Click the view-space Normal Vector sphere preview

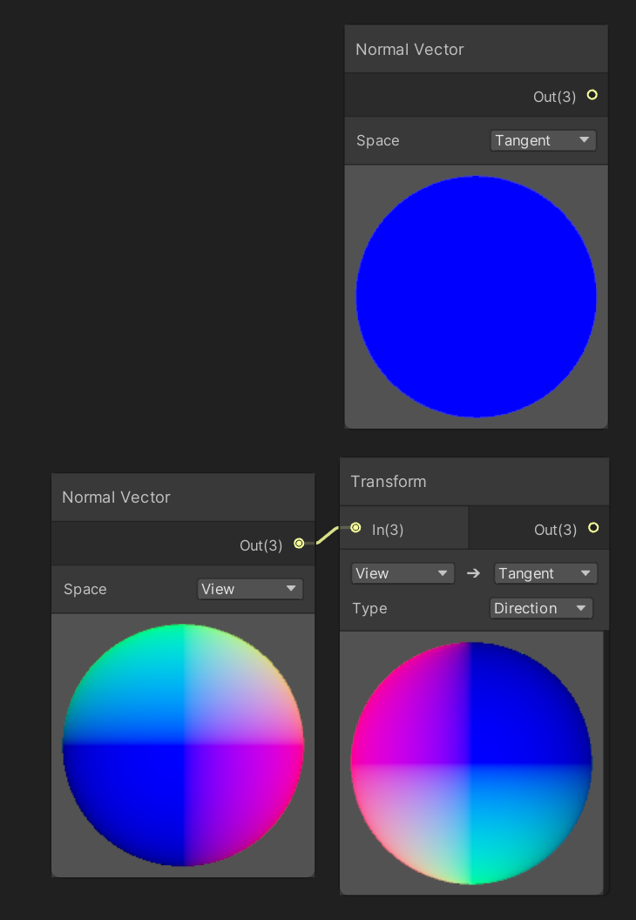[183, 745]
